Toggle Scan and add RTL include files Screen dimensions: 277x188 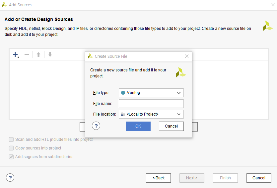pyautogui.click(x=11, y=140)
